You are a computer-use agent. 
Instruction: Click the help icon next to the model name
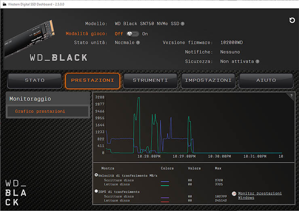[x=183, y=24]
